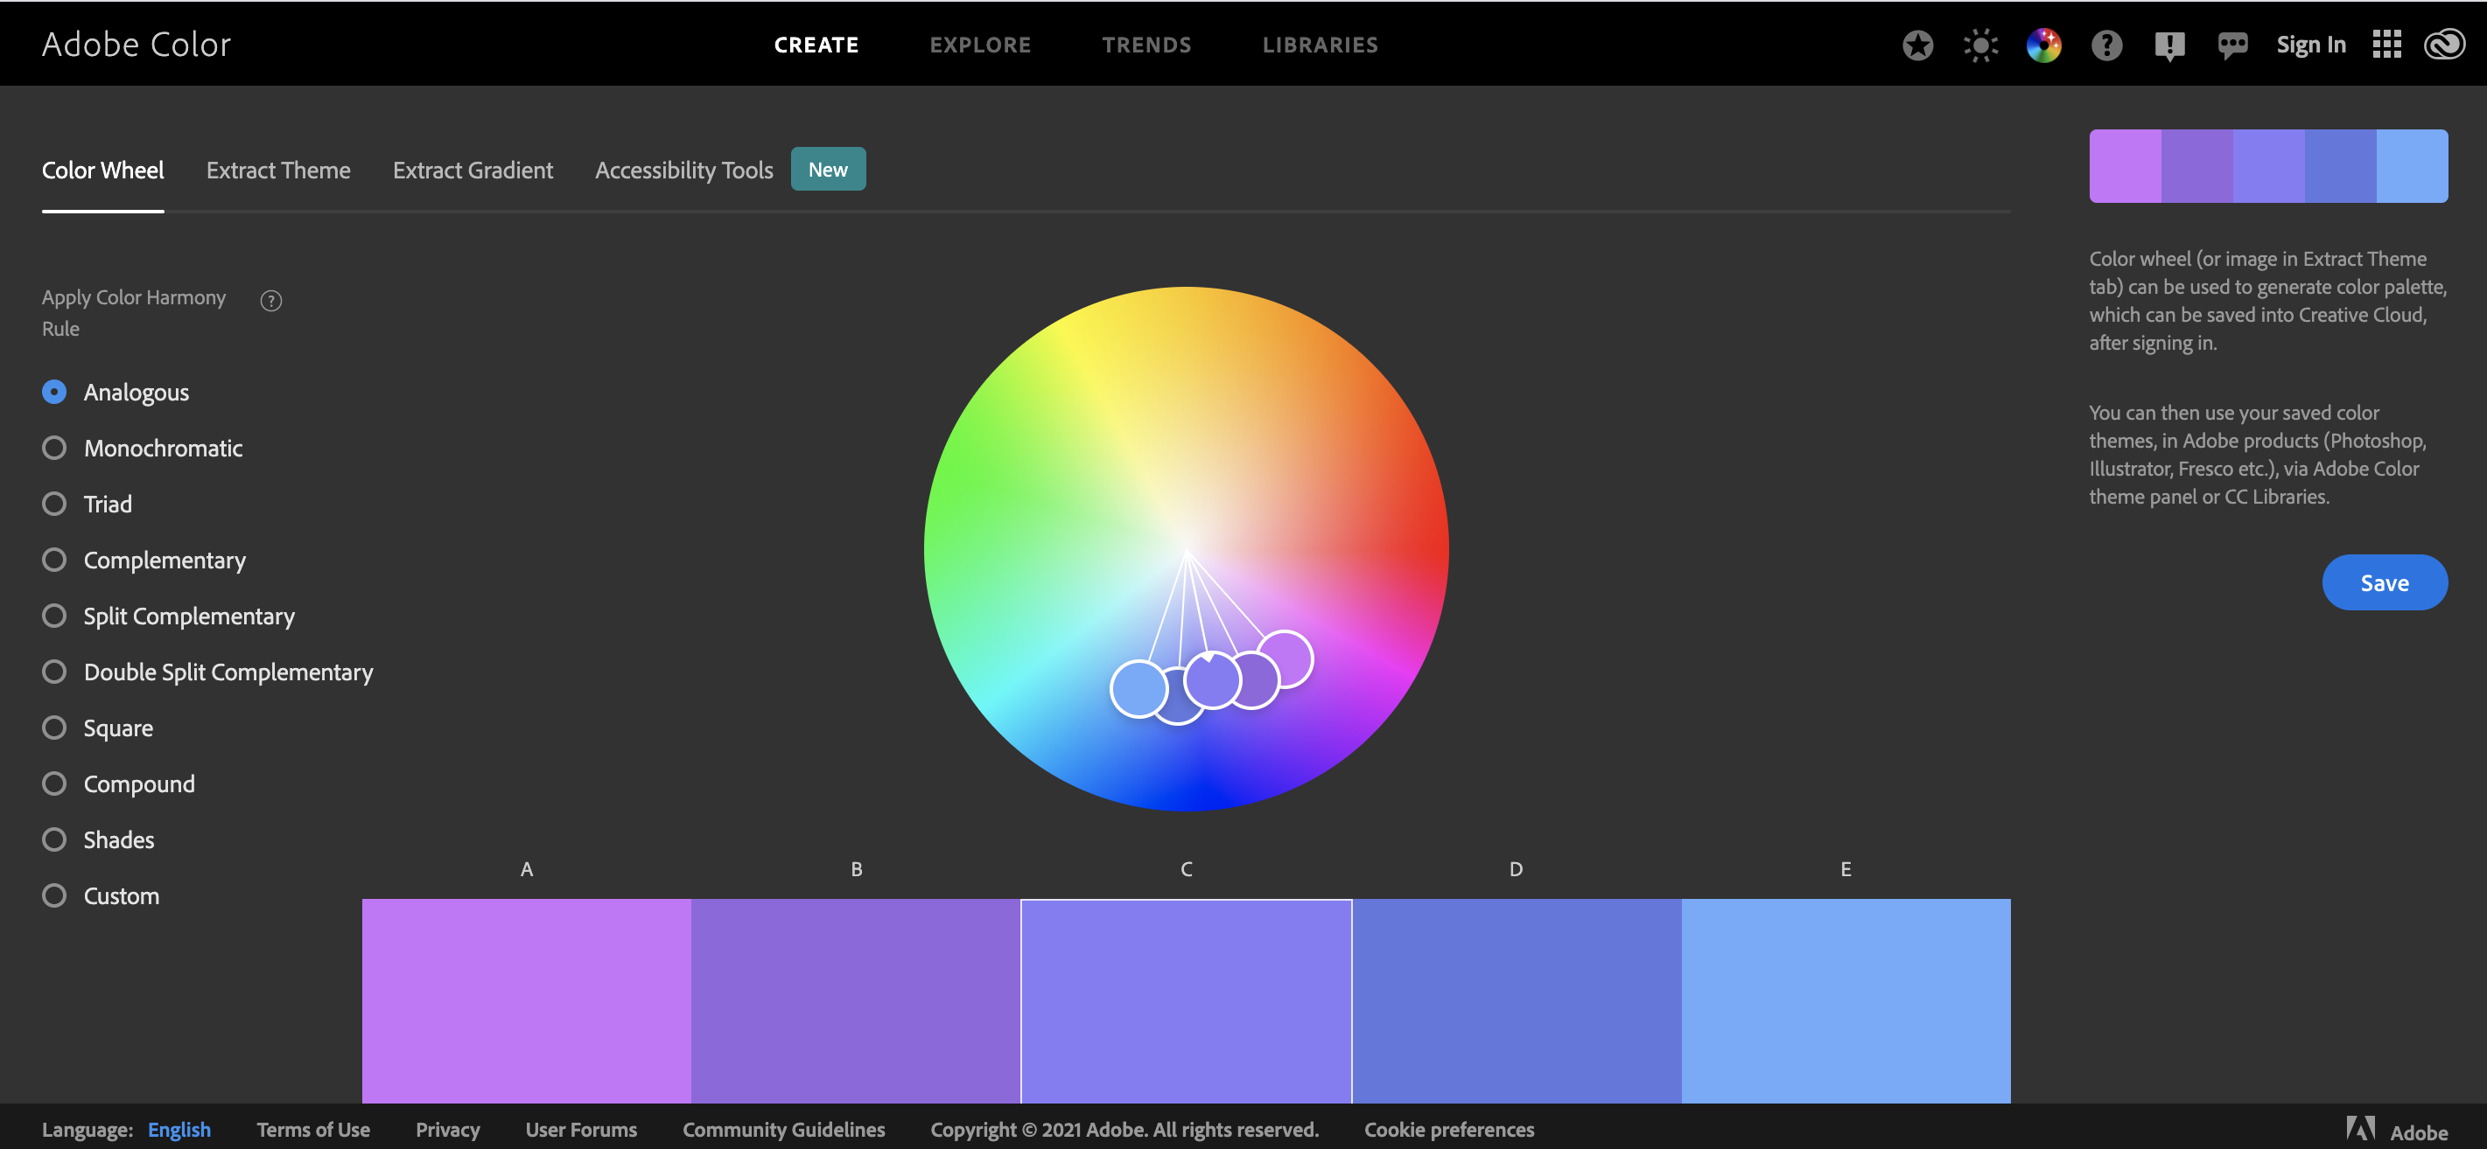Open the apps grid icon
2487x1149 pixels.
[2386, 45]
